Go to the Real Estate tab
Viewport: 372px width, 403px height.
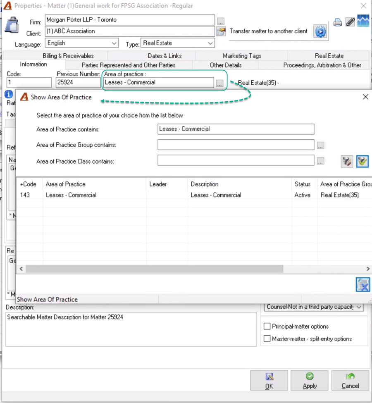coord(329,56)
